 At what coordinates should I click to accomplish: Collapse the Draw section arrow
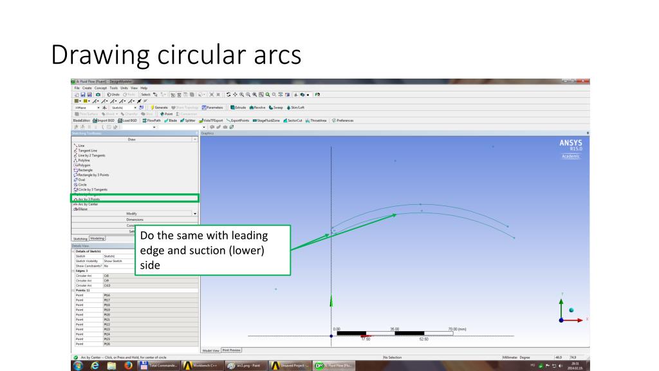tap(195, 139)
